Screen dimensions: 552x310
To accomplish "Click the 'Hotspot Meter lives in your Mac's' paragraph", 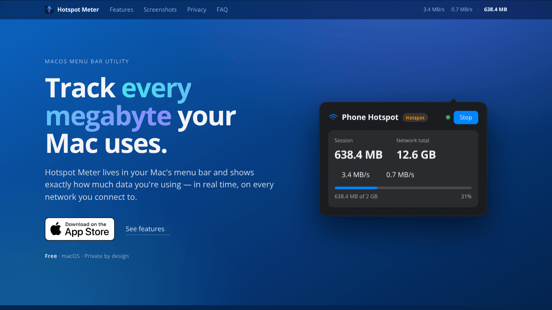I will (x=159, y=185).
